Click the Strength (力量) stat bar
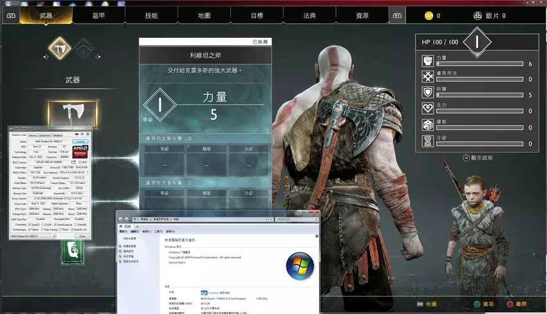The height and width of the screenshot is (314, 547). coord(480,64)
